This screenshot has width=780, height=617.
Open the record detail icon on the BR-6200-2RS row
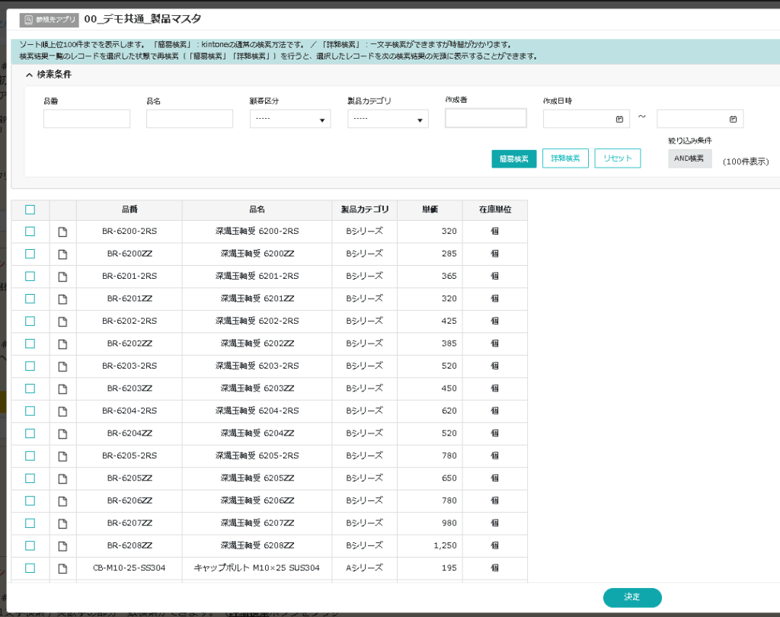click(64, 232)
